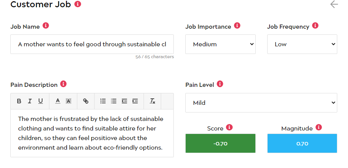The height and width of the screenshot is (168, 348).
Task: Insert numbered list in Pain Description
Action: click(103, 101)
